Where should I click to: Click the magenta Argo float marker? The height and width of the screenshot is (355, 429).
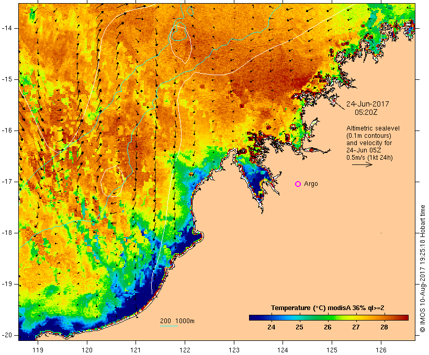298,184
